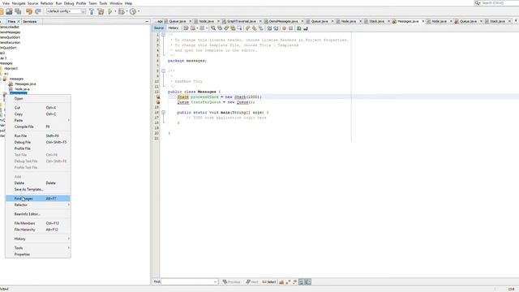519x292 pixels.
Task: Choose Run File in context menu
Action: click(x=38, y=136)
